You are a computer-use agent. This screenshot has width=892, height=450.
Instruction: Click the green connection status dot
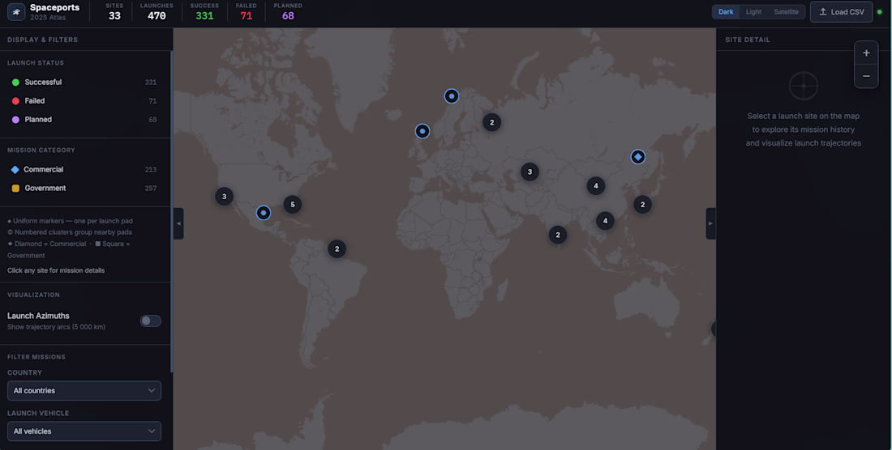(x=880, y=12)
